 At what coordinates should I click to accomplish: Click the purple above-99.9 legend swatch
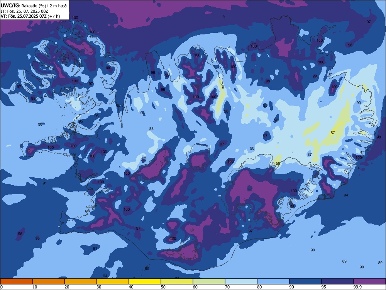point(369,281)
